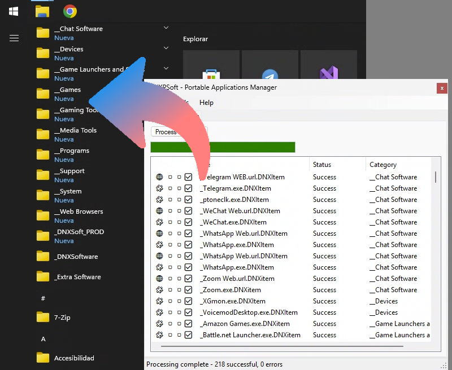This screenshot has height=370, width=452.
Task: Click the list's vertical scrollbar thumb
Action: point(435,177)
